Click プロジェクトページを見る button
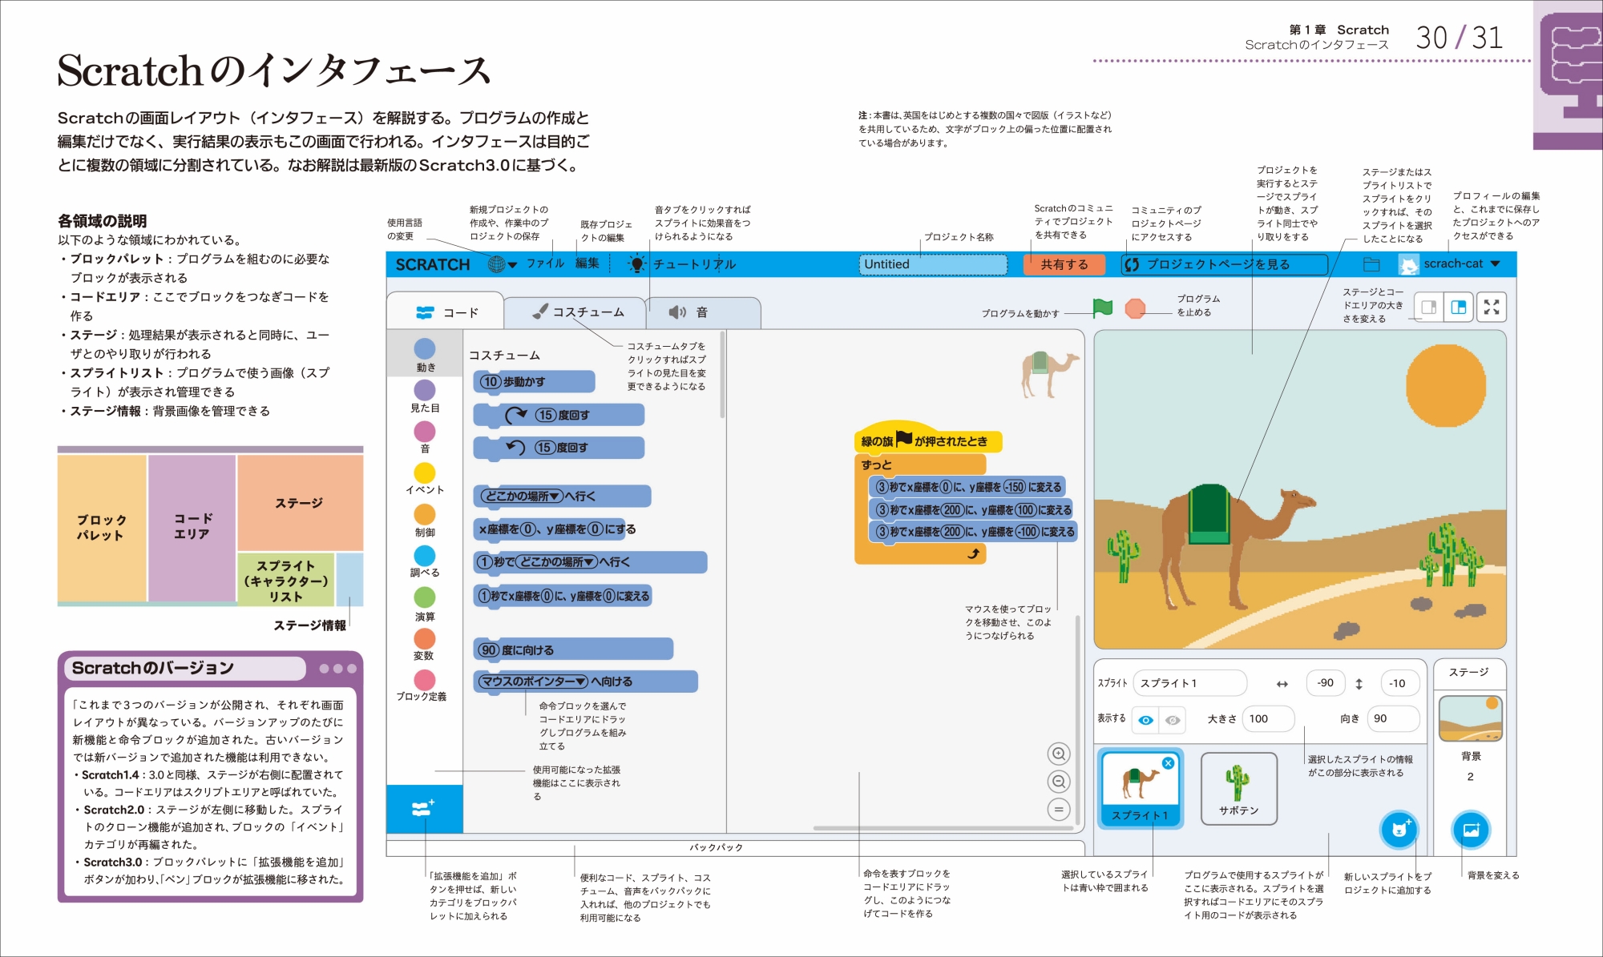The height and width of the screenshot is (957, 1603). (1224, 264)
